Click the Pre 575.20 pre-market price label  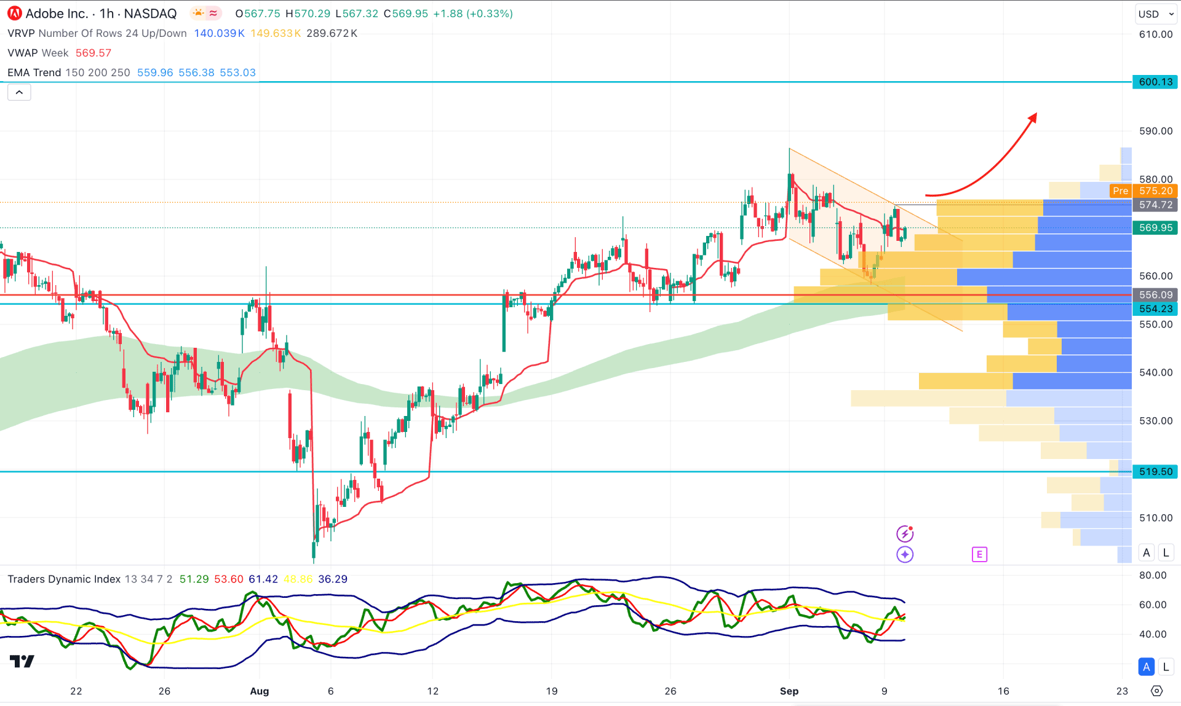tap(1143, 191)
